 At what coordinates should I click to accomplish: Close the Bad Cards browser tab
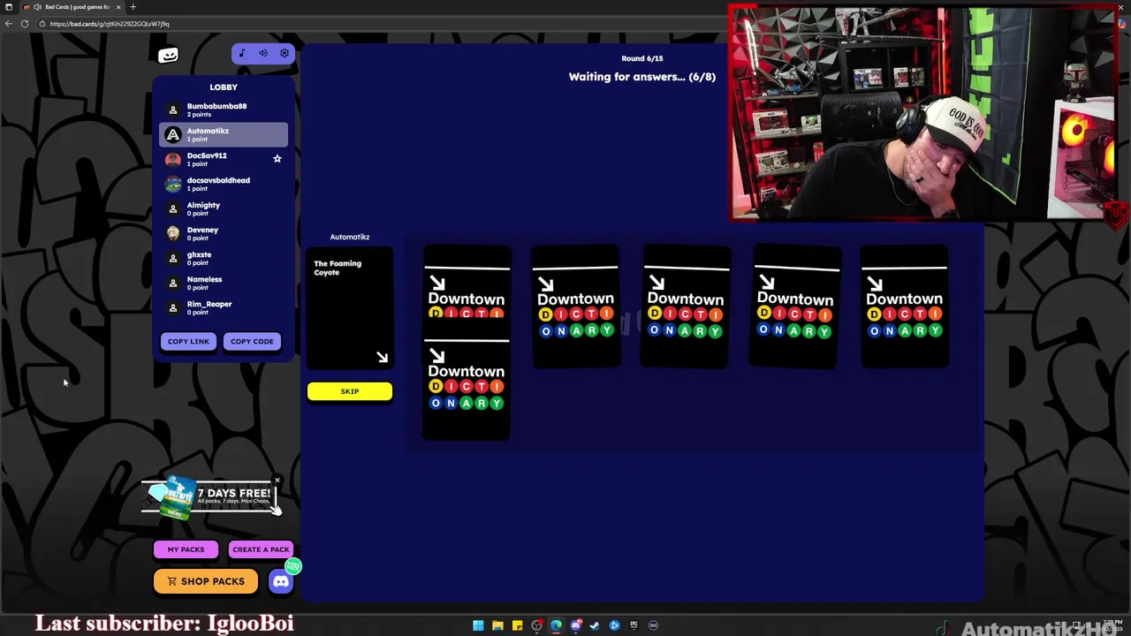pos(118,7)
